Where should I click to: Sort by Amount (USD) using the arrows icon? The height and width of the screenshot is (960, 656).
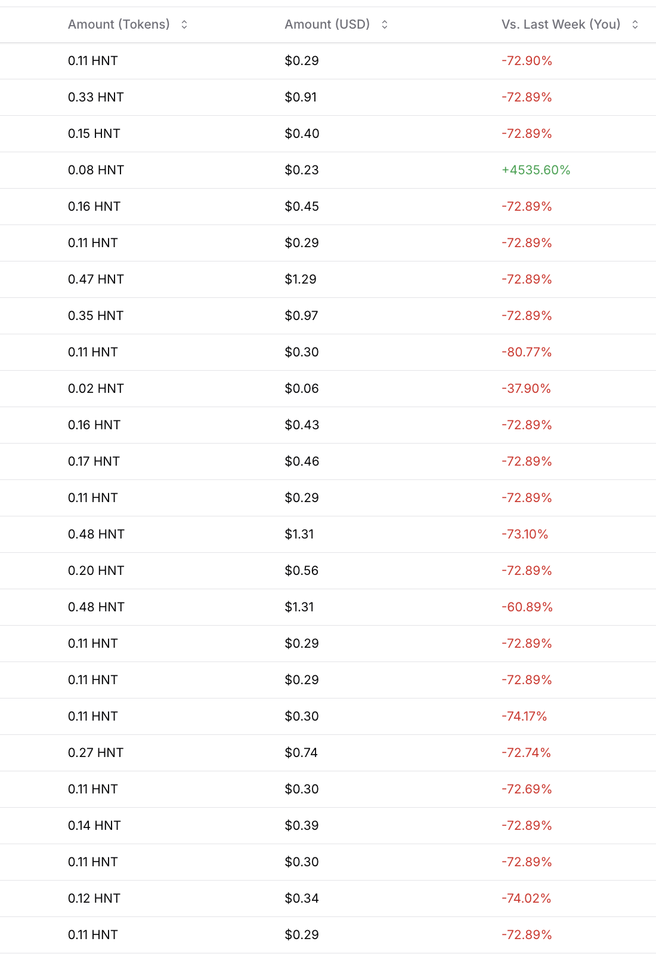click(385, 24)
